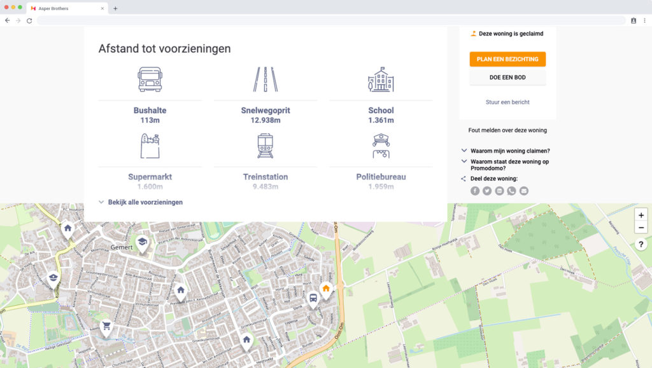Expand 'Bekijk alle voorzieningen'
This screenshot has width=652, height=368.
140,202
